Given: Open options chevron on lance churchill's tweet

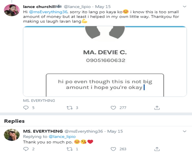Looking at the screenshot, I should tap(185, 6).
